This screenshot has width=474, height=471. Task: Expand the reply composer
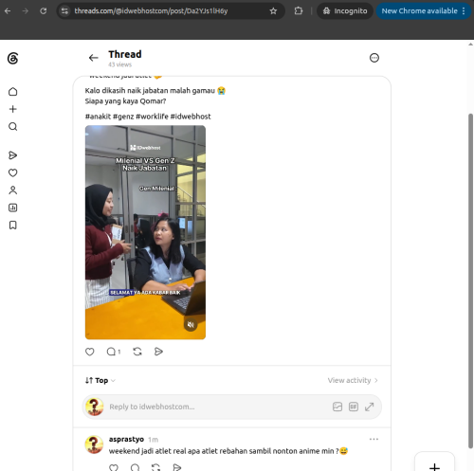pyautogui.click(x=369, y=407)
